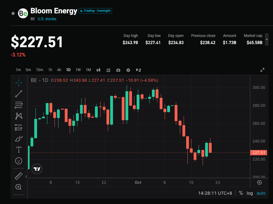Switch to the 5m timeframe
Viewport: 273px width, 204px height.
coord(28,70)
